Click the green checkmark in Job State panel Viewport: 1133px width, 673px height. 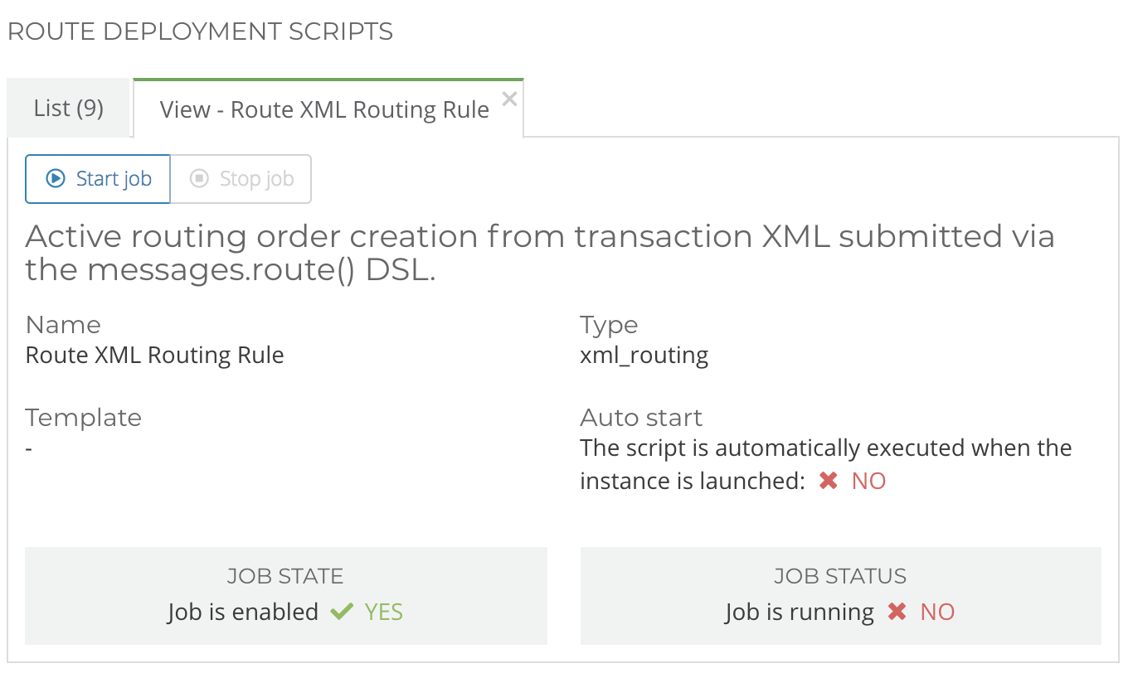[x=343, y=612]
